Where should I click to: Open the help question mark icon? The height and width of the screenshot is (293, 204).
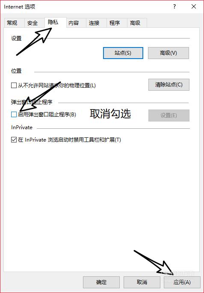(x=174, y=7)
